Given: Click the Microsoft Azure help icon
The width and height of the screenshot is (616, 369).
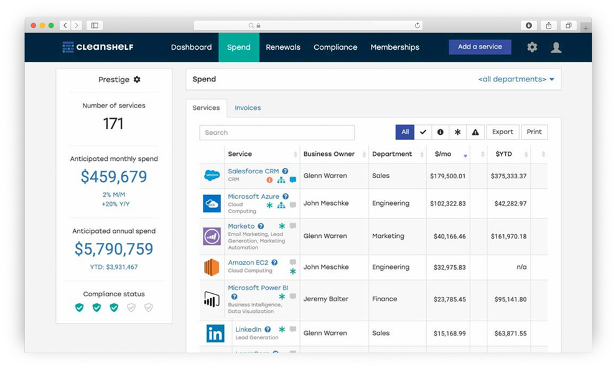Looking at the screenshot, I should [286, 196].
